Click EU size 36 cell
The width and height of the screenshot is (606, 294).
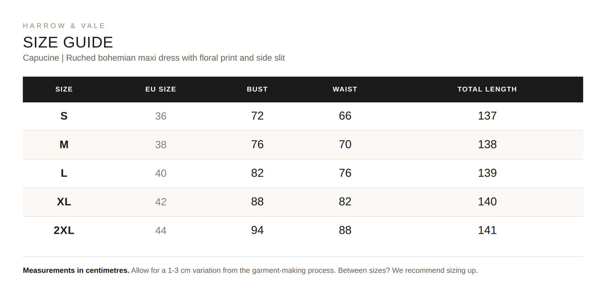point(161,116)
